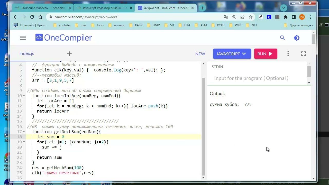Open the OneCompiler search
Image resolution: width=329 pixels, height=185 pixels.
[282, 38]
